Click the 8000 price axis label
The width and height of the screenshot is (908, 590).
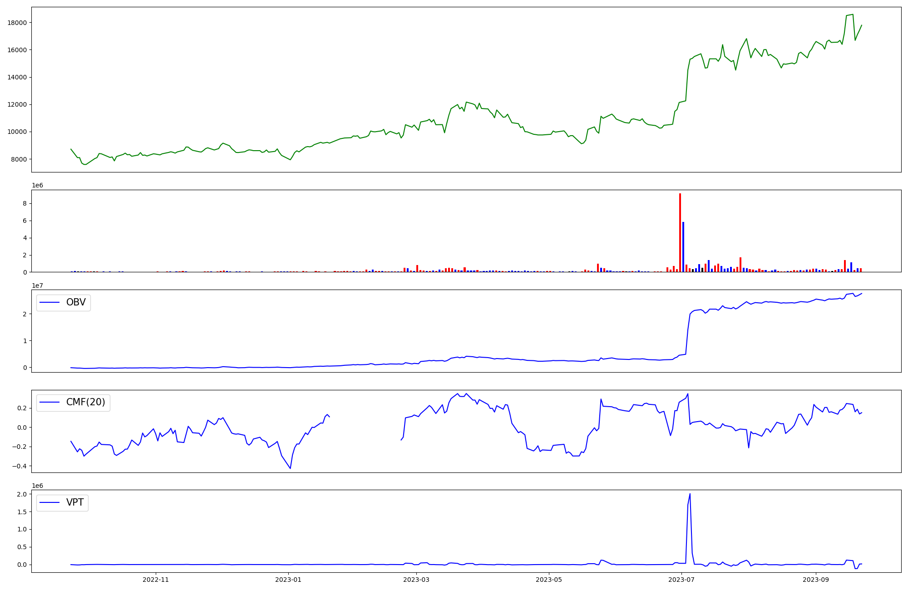coord(19,159)
